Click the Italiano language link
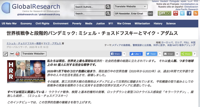The width and height of the screenshot is (200, 107). 155,1
